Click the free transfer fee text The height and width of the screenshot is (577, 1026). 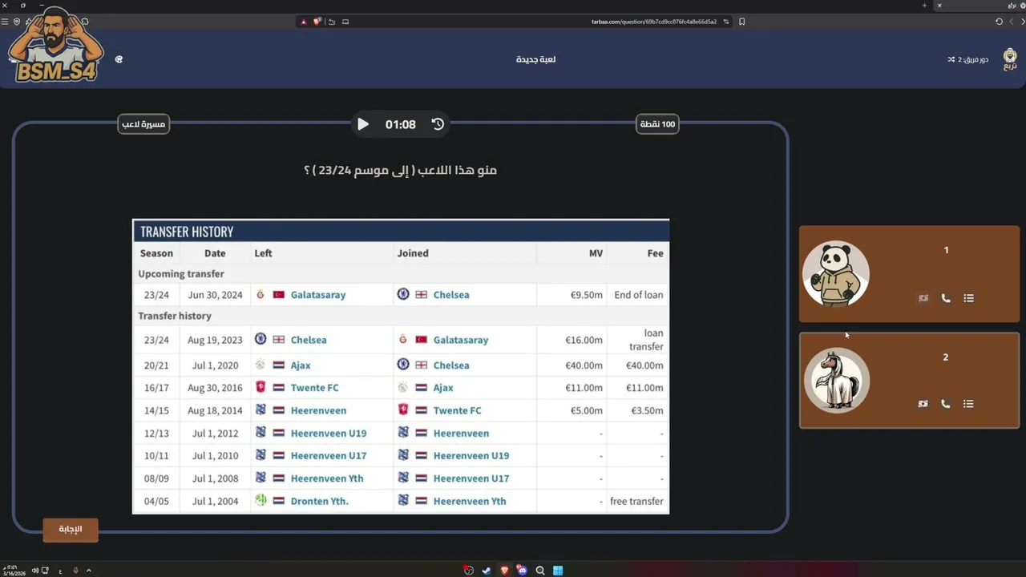(x=636, y=501)
